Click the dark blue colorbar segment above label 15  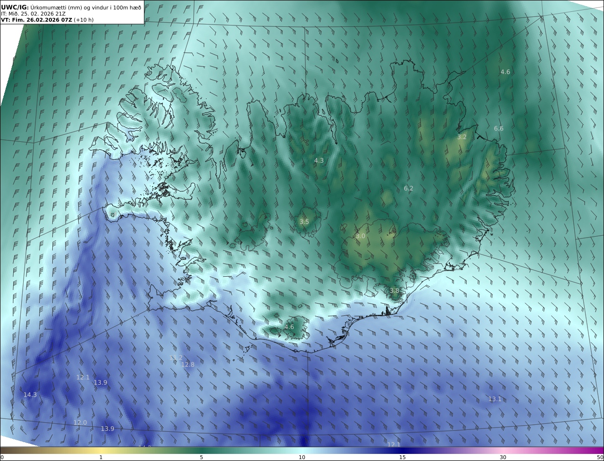(403, 450)
